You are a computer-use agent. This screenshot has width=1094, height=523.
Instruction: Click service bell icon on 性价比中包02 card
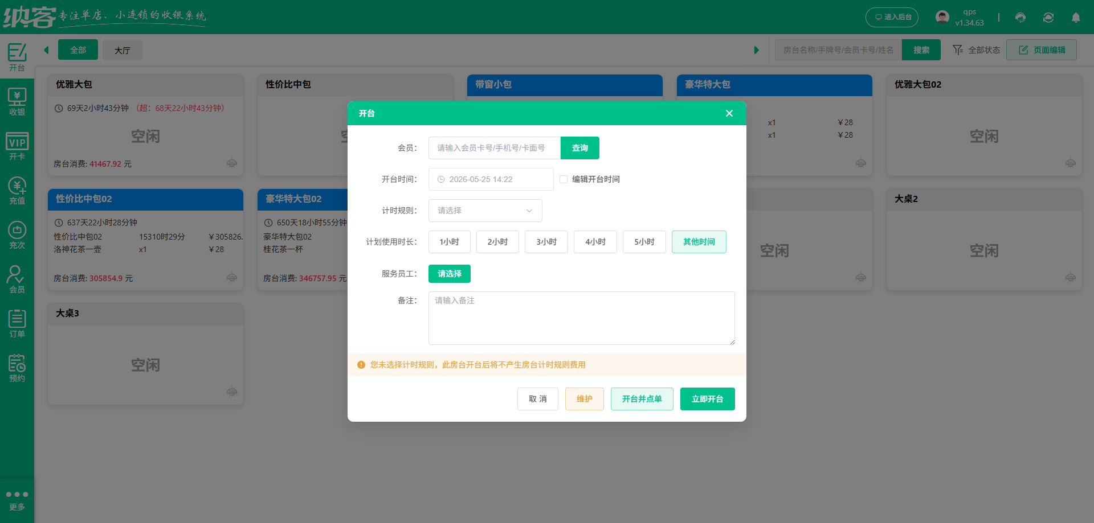click(232, 278)
